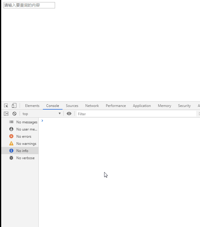Select the No info sidebar row
200x227 pixels.
coord(20,151)
